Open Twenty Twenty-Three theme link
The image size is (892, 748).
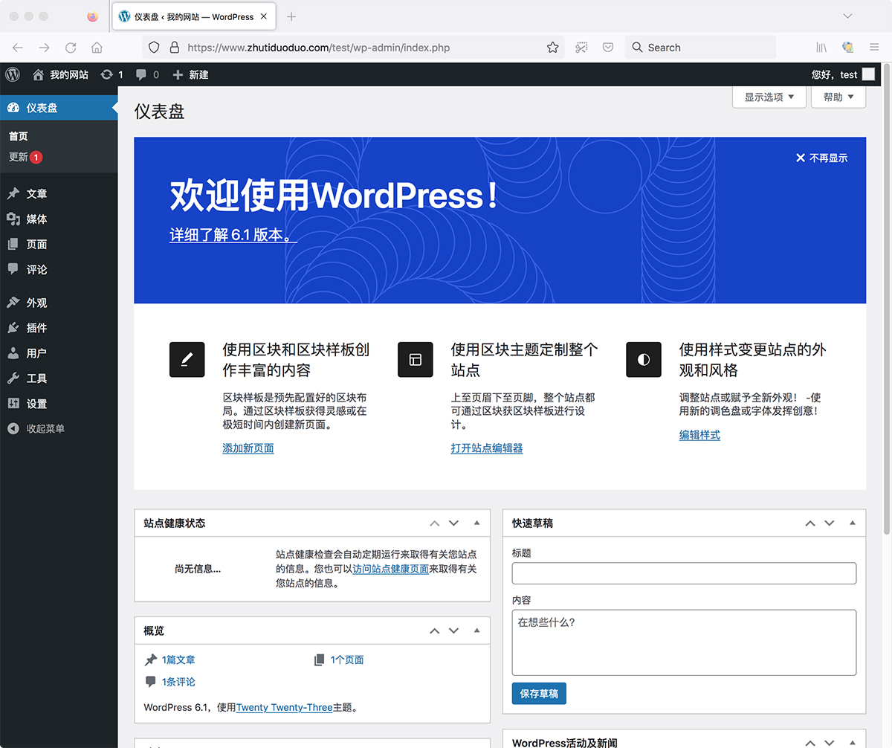[x=284, y=708]
